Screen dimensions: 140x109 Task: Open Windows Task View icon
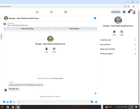pyautogui.click(x=2, y=107)
